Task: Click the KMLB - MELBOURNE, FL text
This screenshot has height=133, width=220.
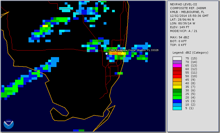Action: (x=187, y=12)
